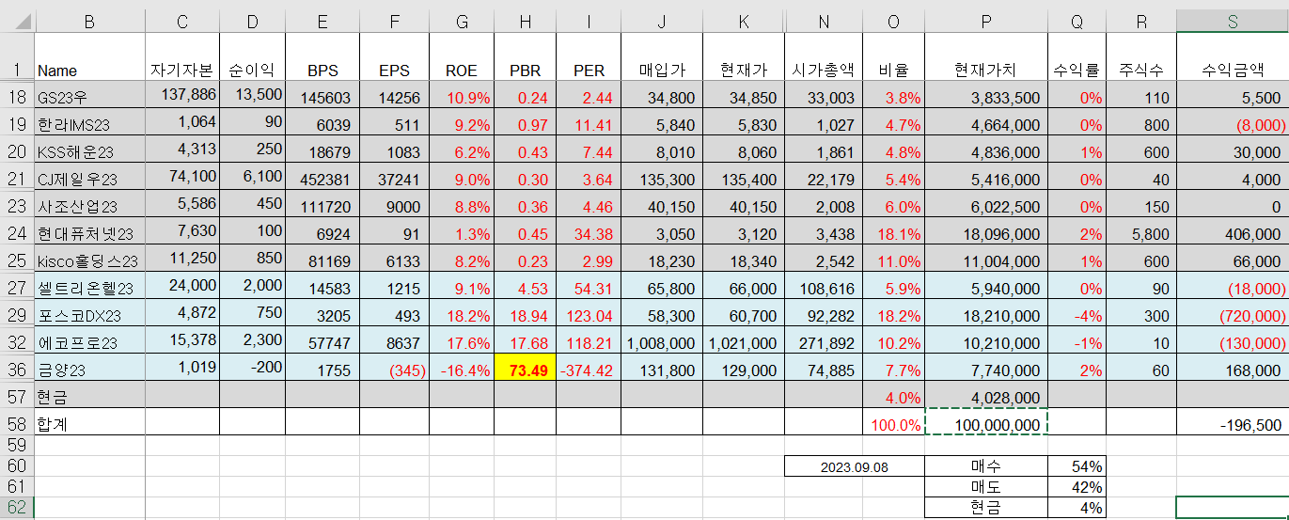
Task: Select the KSS해운23 name cell
Action: point(89,150)
